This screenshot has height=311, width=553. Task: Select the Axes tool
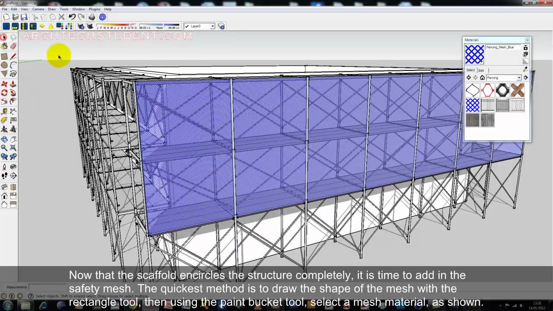(x=4, y=129)
